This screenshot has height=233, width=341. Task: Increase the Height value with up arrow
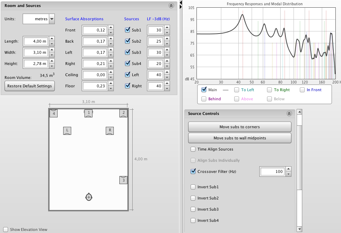pyautogui.click(x=52, y=61)
